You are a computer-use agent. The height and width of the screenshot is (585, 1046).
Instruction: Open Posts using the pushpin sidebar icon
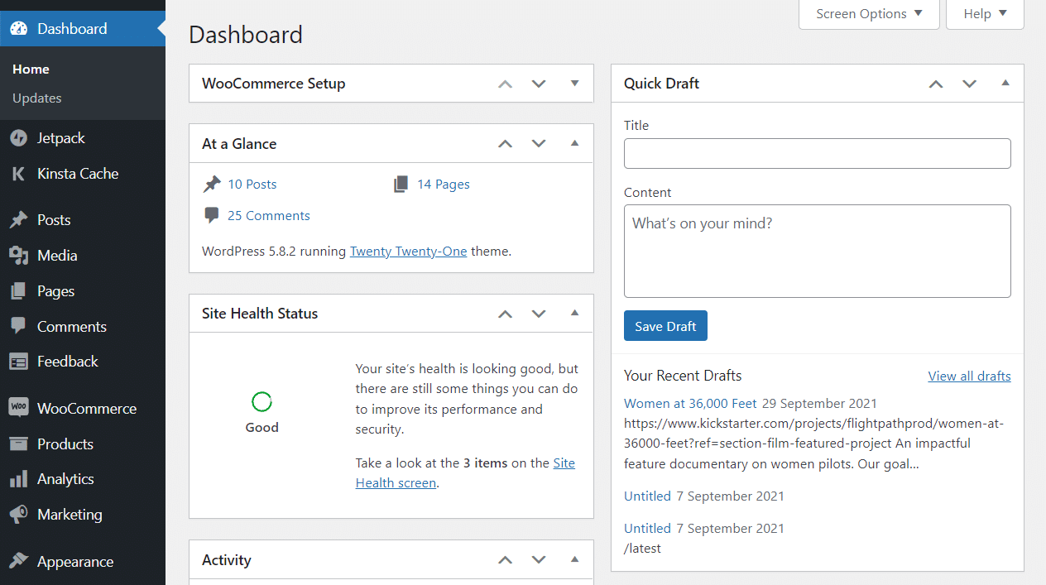tap(18, 219)
